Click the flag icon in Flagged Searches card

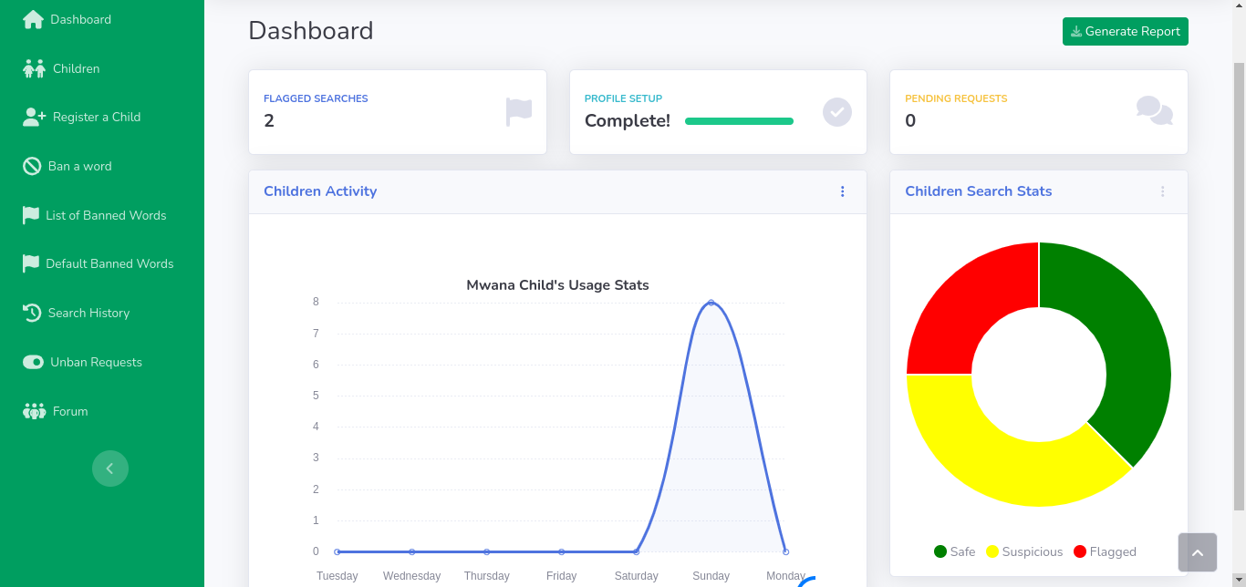tap(518, 112)
